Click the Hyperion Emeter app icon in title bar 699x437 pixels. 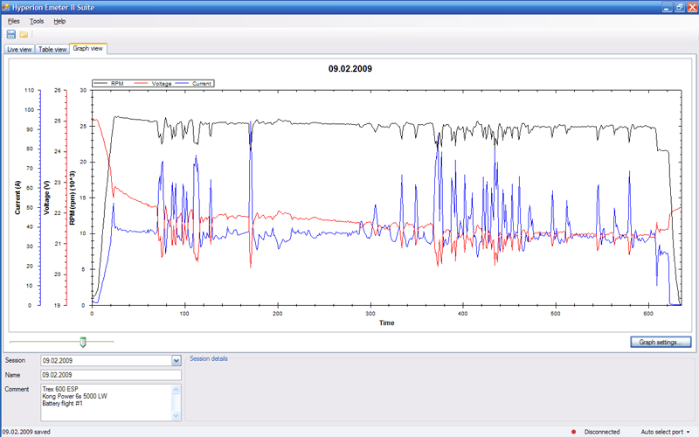8,6
